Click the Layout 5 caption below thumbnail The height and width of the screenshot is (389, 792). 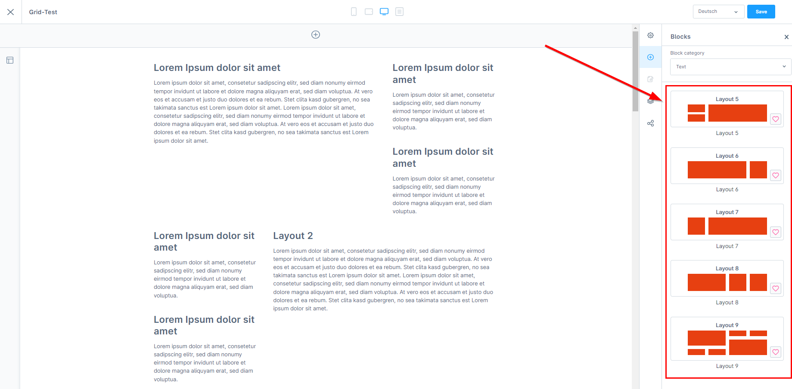[727, 133]
